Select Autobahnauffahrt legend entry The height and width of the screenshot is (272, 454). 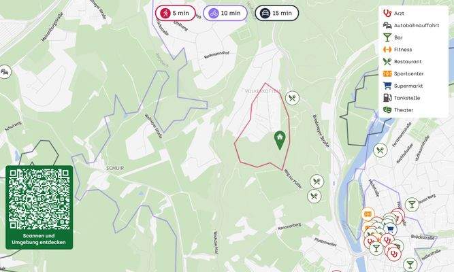coord(411,25)
